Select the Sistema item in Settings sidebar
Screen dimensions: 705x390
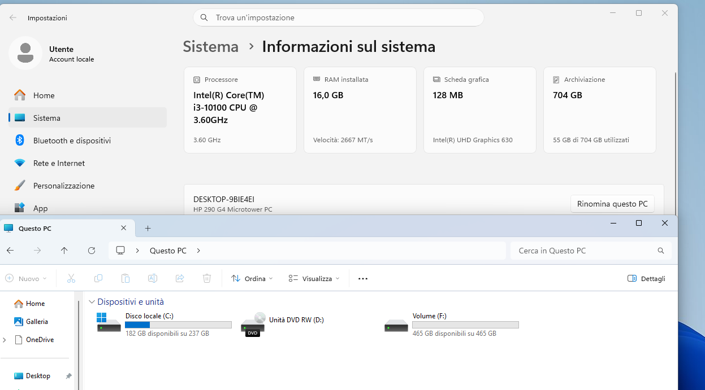pyautogui.click(x=88, y=118)
